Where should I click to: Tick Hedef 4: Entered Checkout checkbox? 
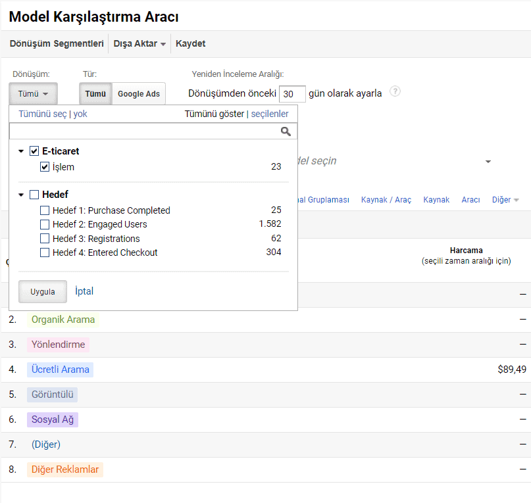[x=45, y=252]
